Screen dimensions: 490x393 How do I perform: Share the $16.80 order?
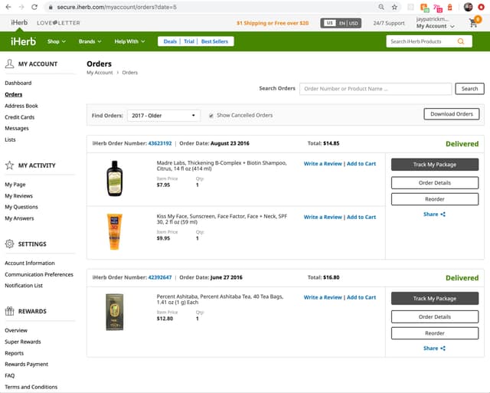click(x=434, y=349)
